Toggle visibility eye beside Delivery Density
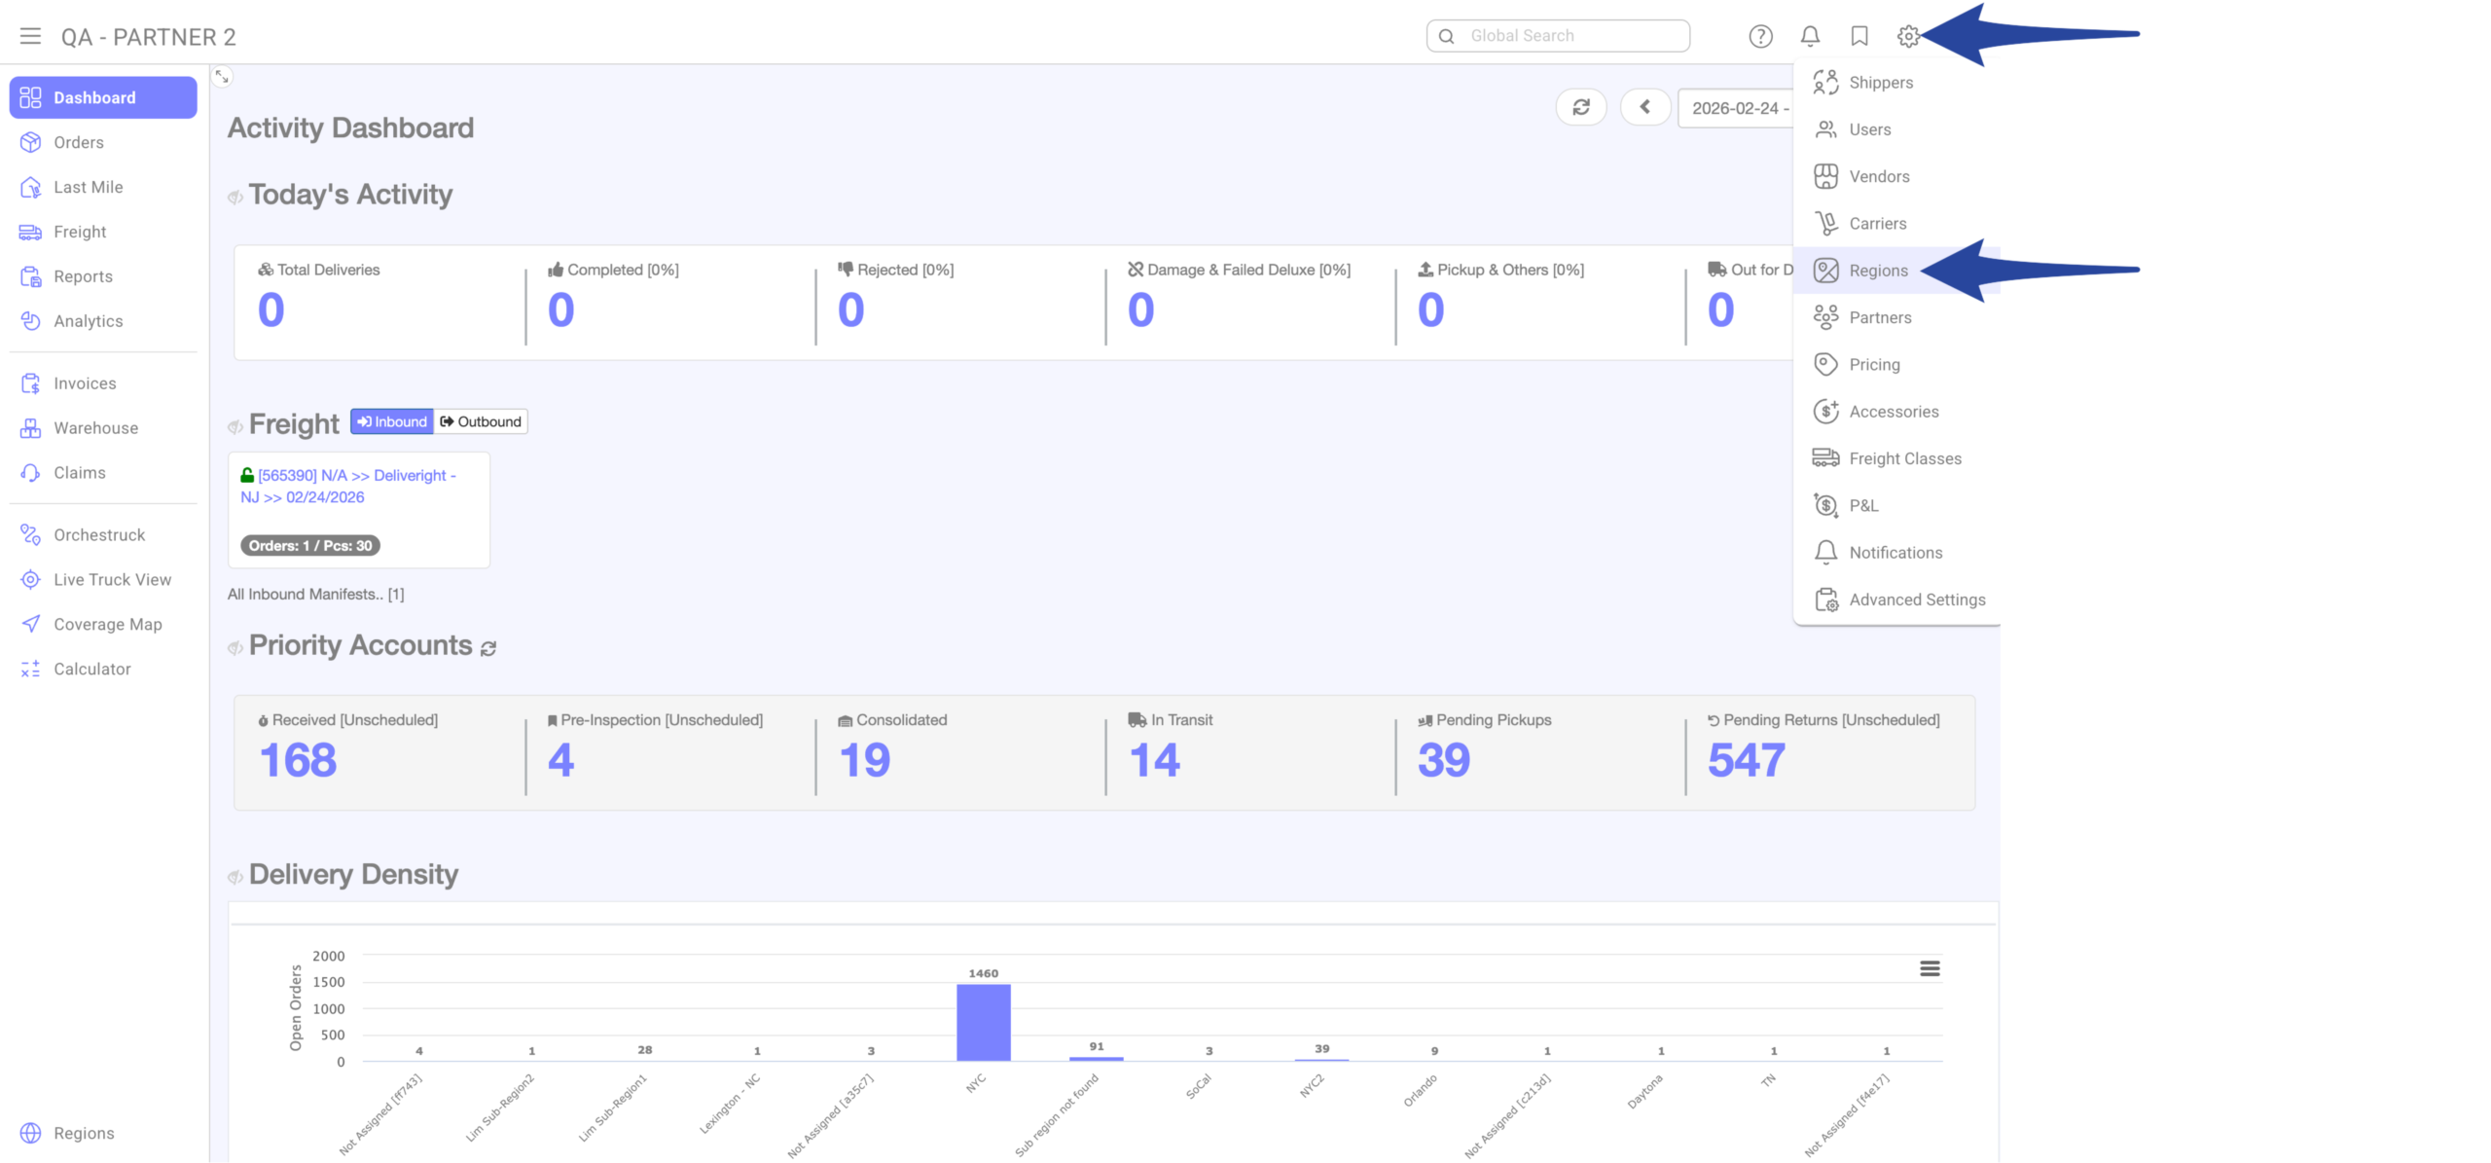2491x1163 pixels. tap(235, 877)
